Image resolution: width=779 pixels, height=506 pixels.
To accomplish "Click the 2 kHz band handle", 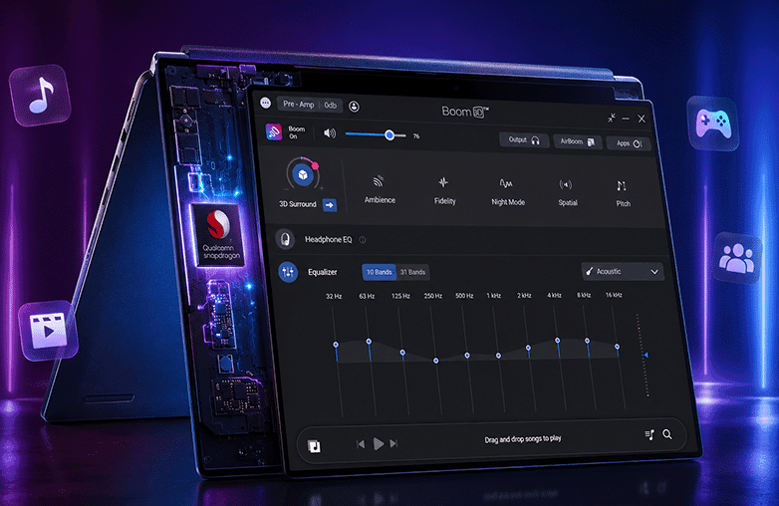I will click(x=528, y=348).
